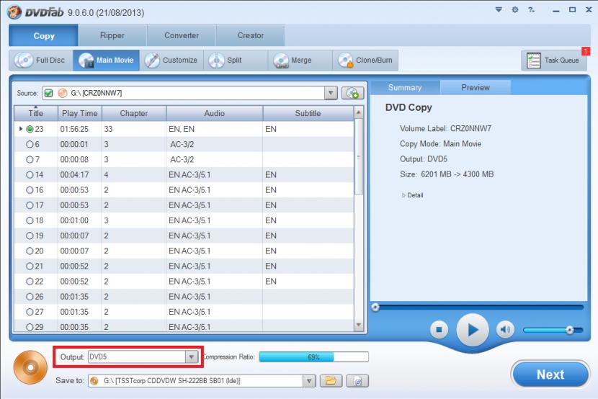Open the Split mode
The height and width of the screenshot is (399, 598).
click(x=226, y=60)
